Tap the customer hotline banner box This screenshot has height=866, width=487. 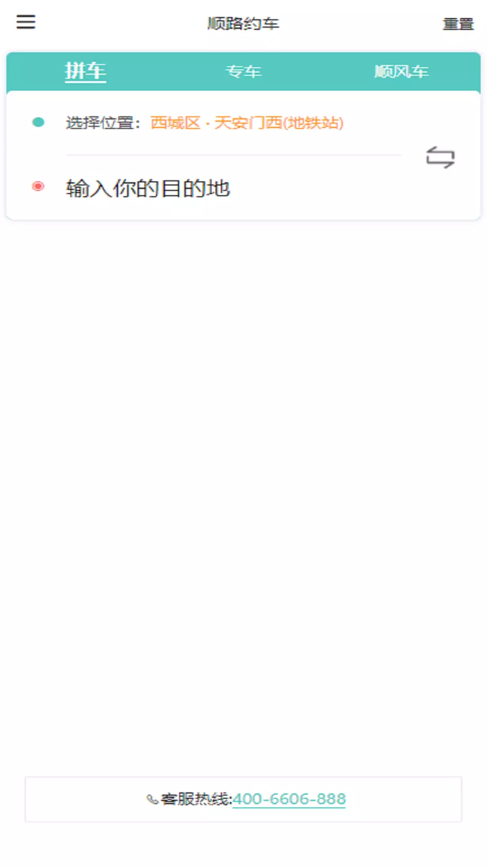[243, 799]
